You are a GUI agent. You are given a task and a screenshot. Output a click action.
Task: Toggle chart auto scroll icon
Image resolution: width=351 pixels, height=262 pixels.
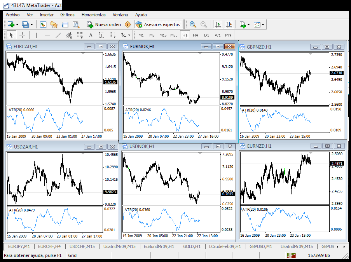[x=218, y=24]
